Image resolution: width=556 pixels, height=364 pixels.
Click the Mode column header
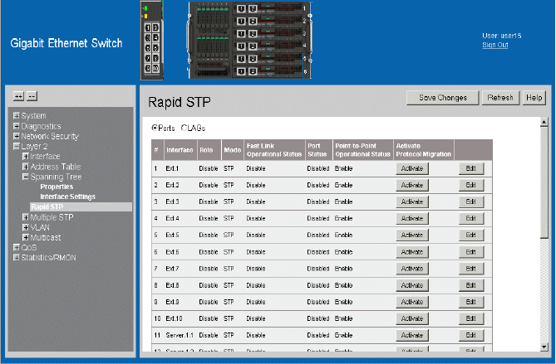233,150
